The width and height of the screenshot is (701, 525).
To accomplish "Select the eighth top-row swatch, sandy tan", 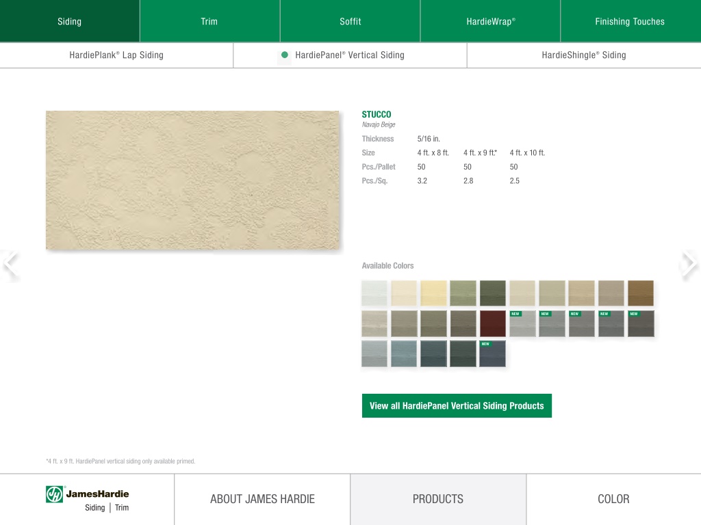I will click(582, 293).
